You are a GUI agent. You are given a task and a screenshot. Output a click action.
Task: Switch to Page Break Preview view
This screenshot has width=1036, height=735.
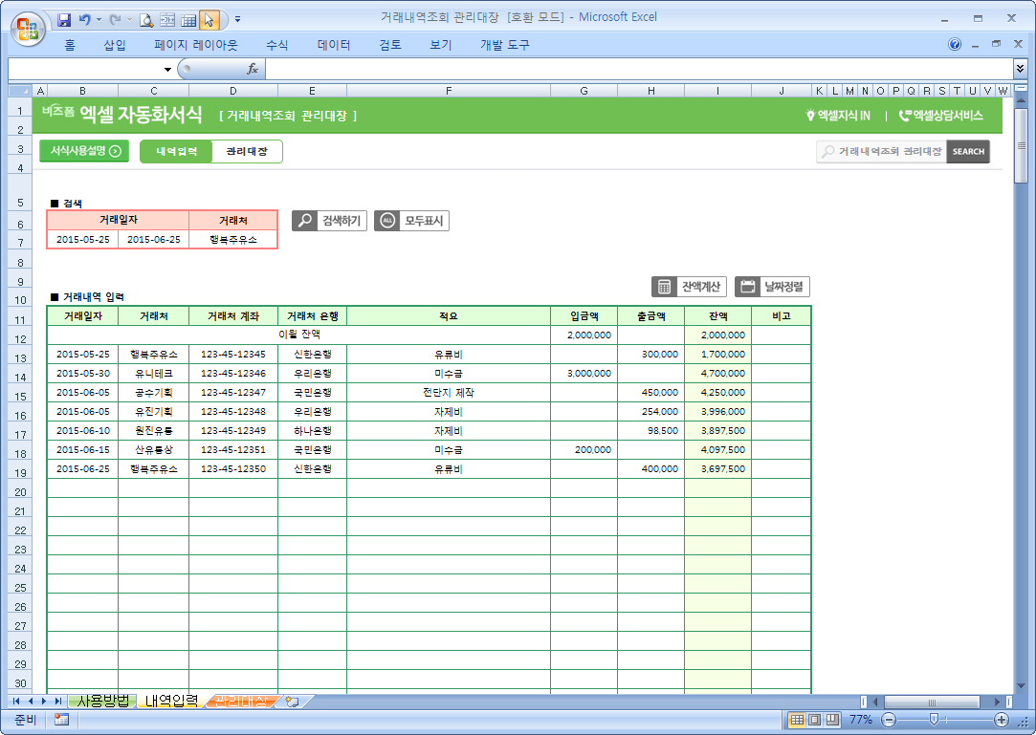(832, 720)
